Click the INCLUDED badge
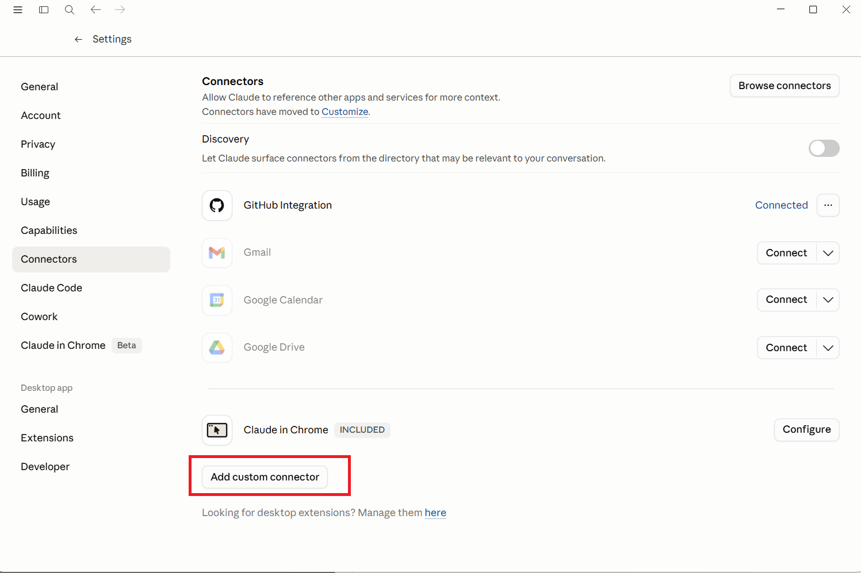The image size is (861, 573). [x=362, y=430]
